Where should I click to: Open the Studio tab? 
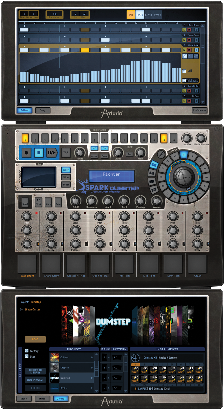pos(24,399)
